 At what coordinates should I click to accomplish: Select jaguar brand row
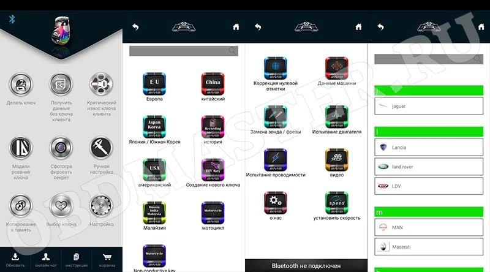click(x=429, y=106)
